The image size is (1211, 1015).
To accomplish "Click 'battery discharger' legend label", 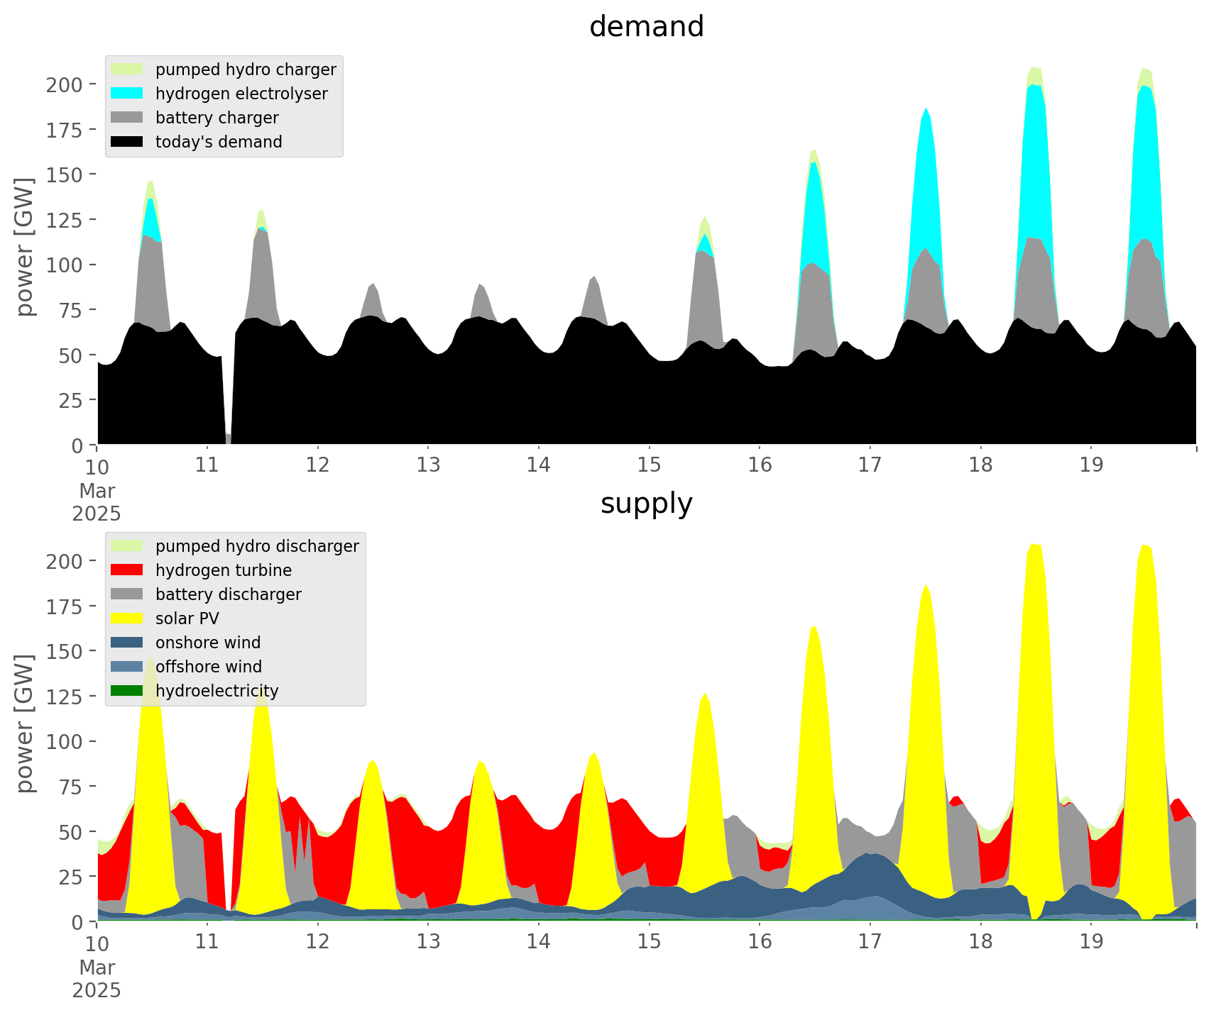I will coord(229,594).
